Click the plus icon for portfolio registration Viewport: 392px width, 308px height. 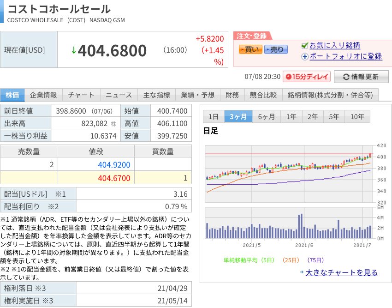(x=304, y=57)
